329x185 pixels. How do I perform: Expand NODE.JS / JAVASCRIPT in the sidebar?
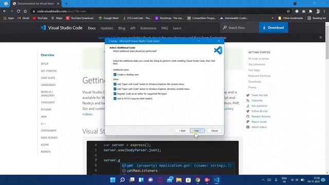pyautogui.click(x=48, y=94)
